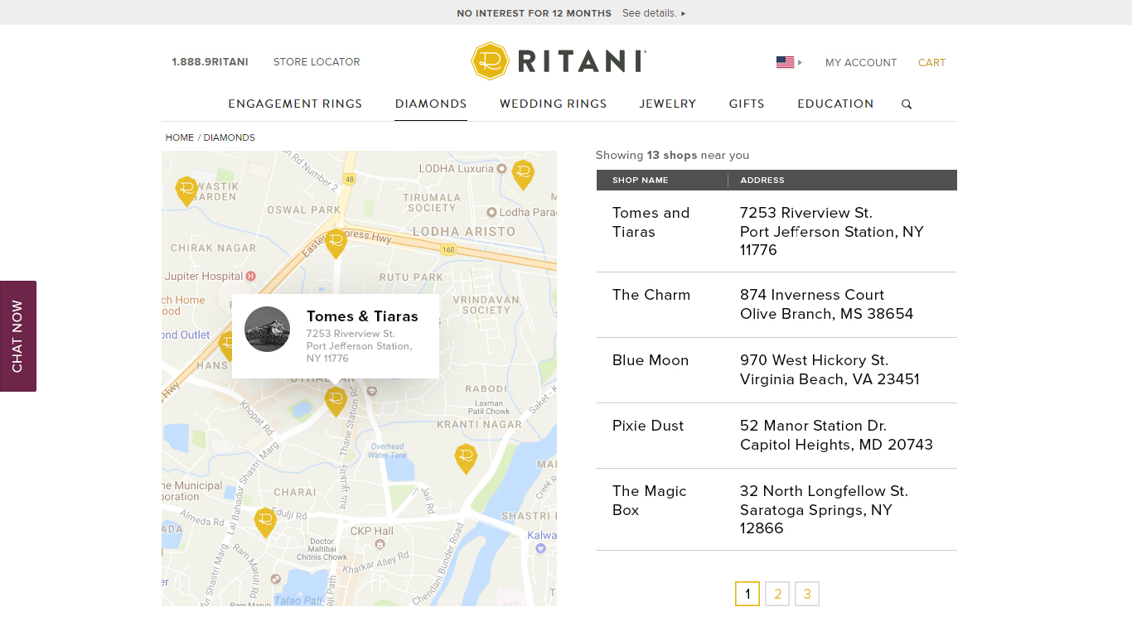
Task: Click the Ritani logo icon
Action: (491, 60)
